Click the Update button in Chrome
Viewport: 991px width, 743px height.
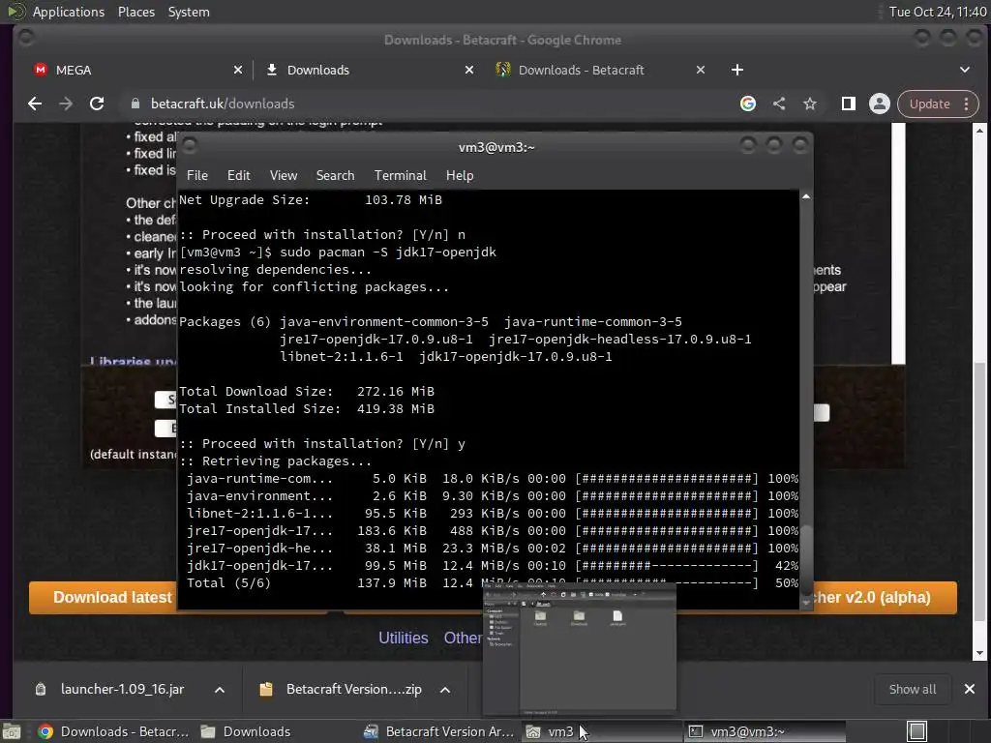[929, 104]
